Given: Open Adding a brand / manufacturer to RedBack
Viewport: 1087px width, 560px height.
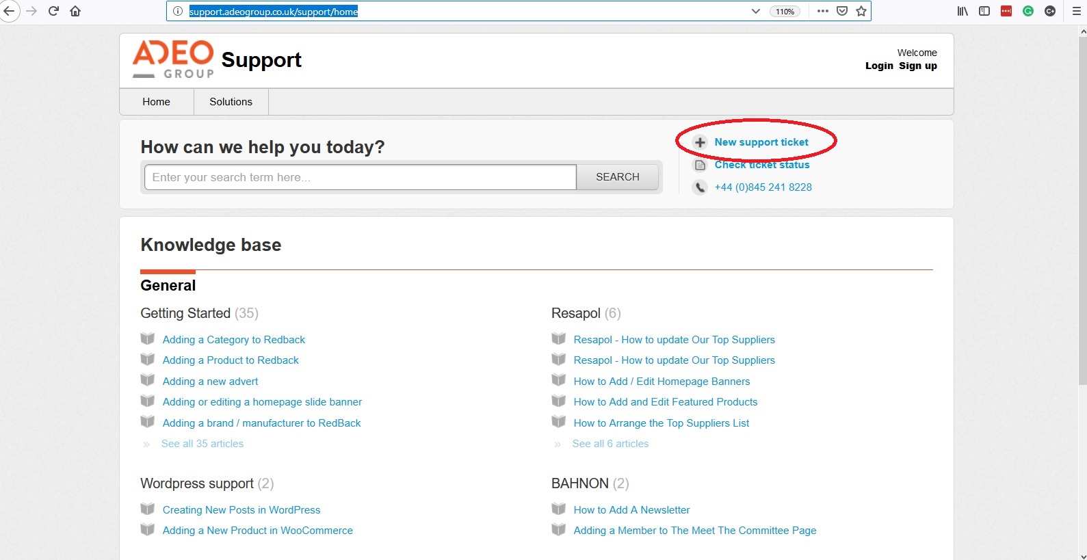Looking at the screenshot, I should click(261, 423).
